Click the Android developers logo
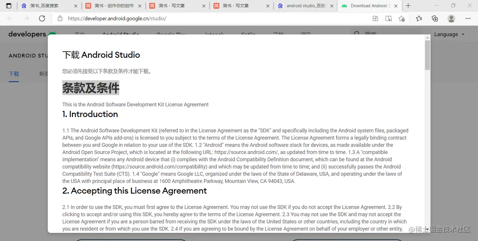Screen dimensions: 478x241 (x=32, y=34)
